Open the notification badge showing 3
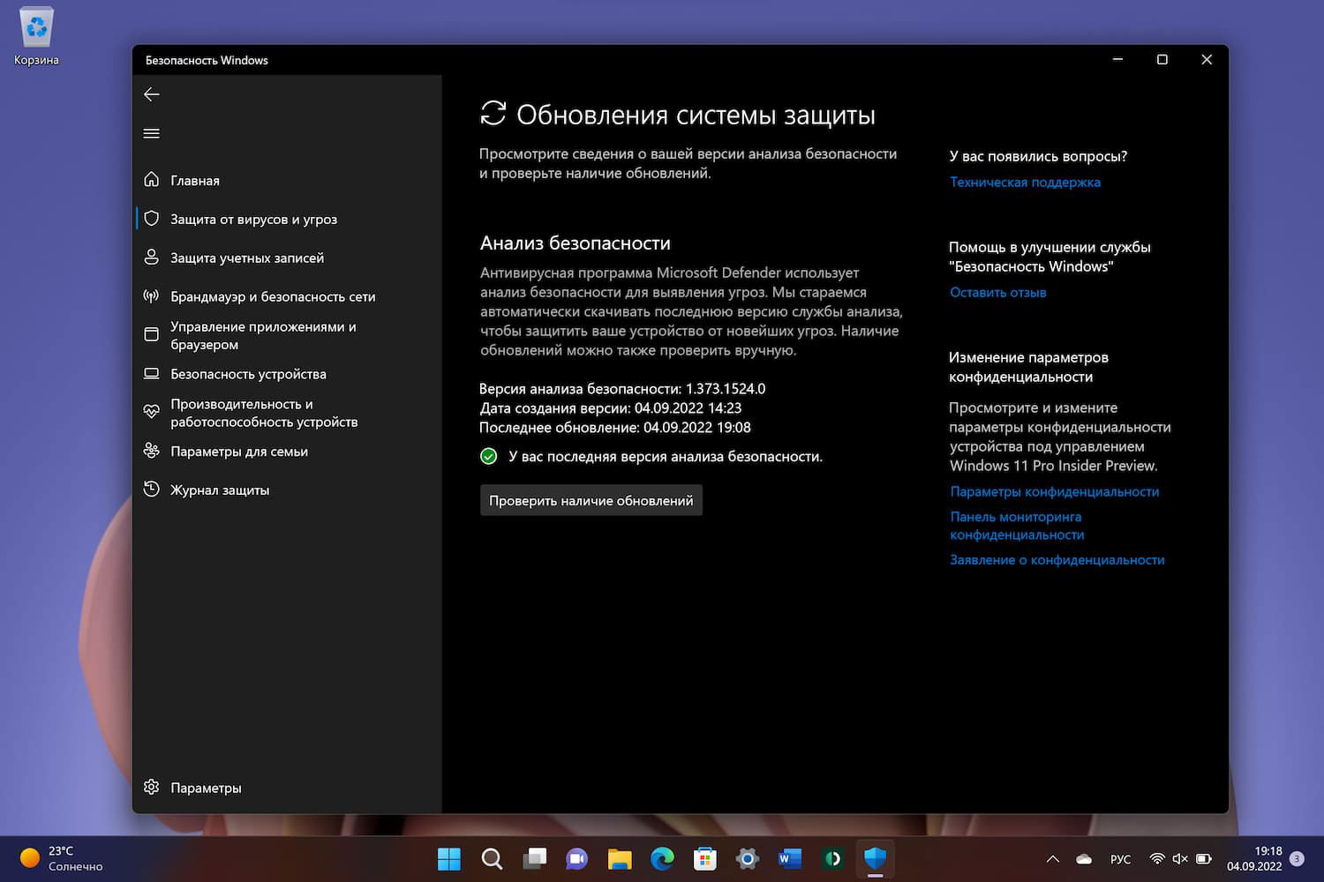1324x882 pixels. (1297, 858)
